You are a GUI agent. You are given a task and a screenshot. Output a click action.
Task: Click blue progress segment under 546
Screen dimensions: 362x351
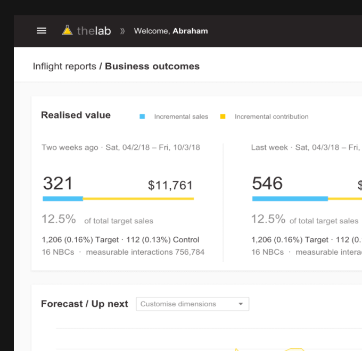(290, 199)
